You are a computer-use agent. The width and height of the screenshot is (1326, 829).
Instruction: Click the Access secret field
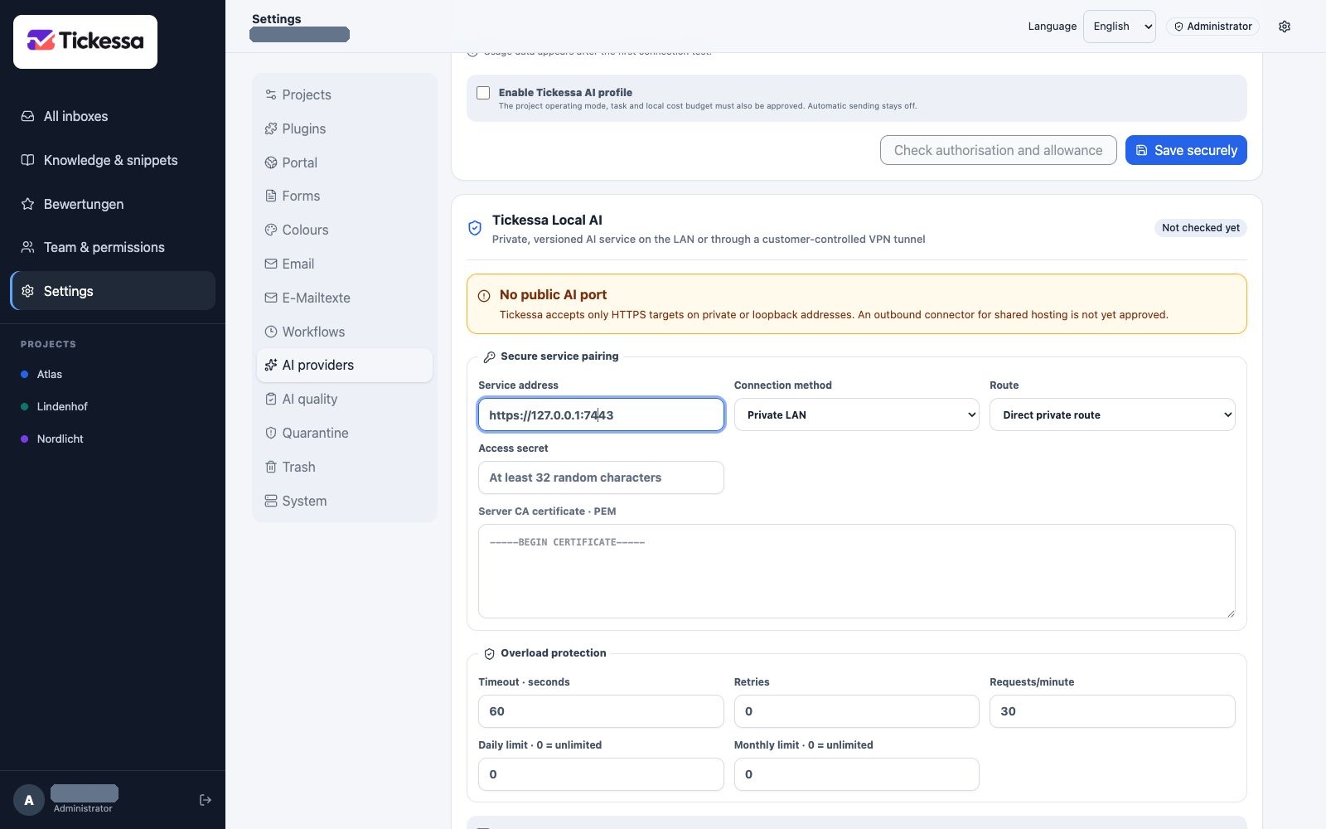point(601,478)
